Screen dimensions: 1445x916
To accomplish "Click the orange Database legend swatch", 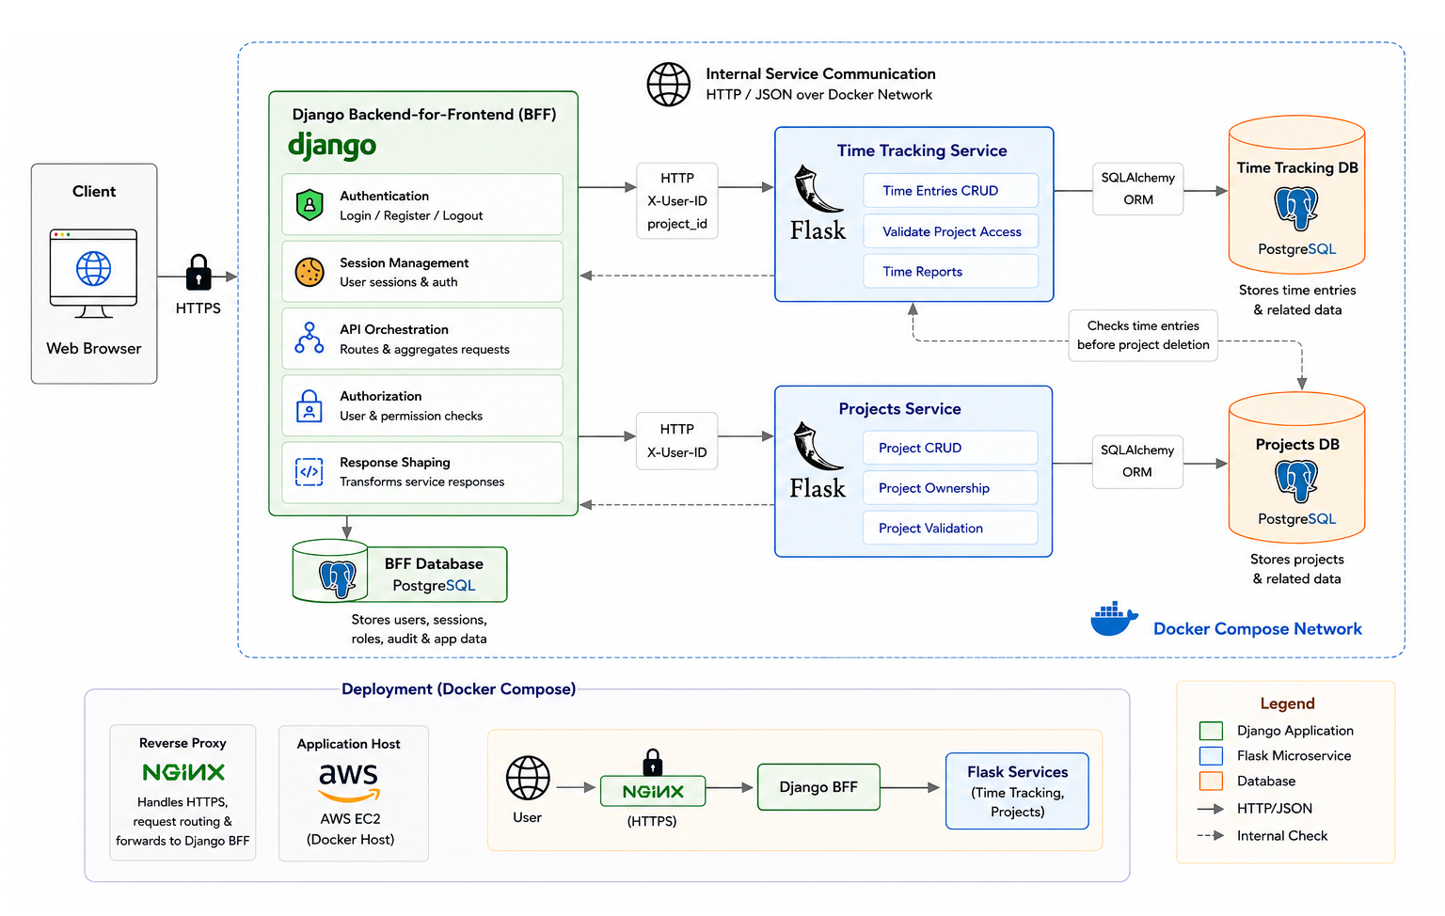I will coord(1211,781).
